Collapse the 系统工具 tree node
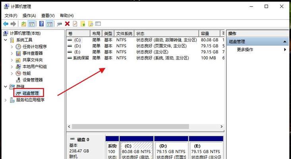Screen dimensions: 291x159 (x=6, y=40)
